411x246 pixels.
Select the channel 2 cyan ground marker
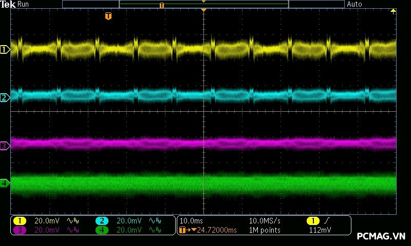(5, 97)
